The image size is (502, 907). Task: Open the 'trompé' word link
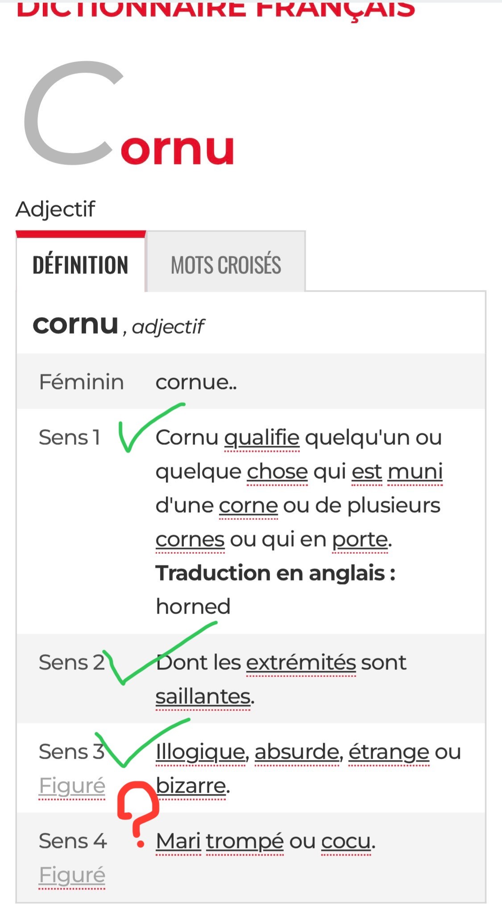245,841
